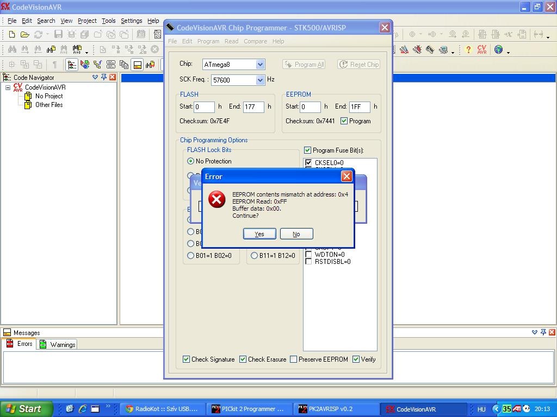Screen dimensions: 557x417
Task: Click the Reset Chip button
Action: (359, 65)
